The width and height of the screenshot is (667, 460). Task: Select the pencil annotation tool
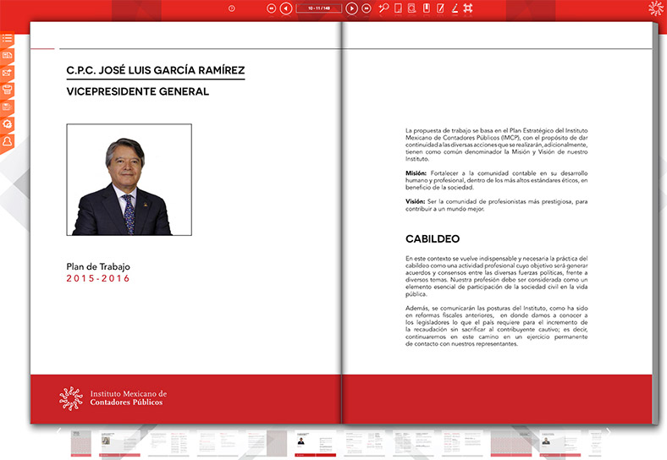coord(454,8)
